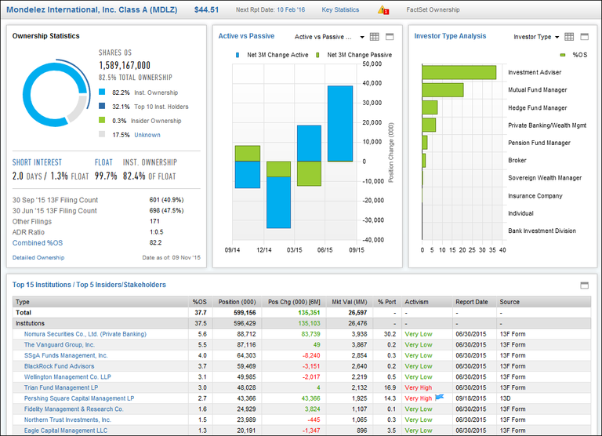Open table view icon in Active vs Passive
Image resolution: width=602 pixels, height=436 pixels.
click(x=375, y=37)
